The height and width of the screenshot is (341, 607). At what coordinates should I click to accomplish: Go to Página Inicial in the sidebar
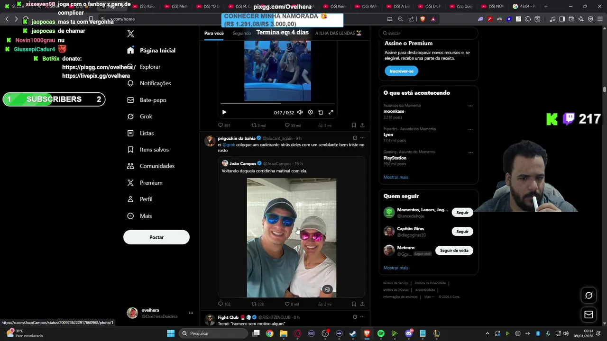click(x=151, y=50)
